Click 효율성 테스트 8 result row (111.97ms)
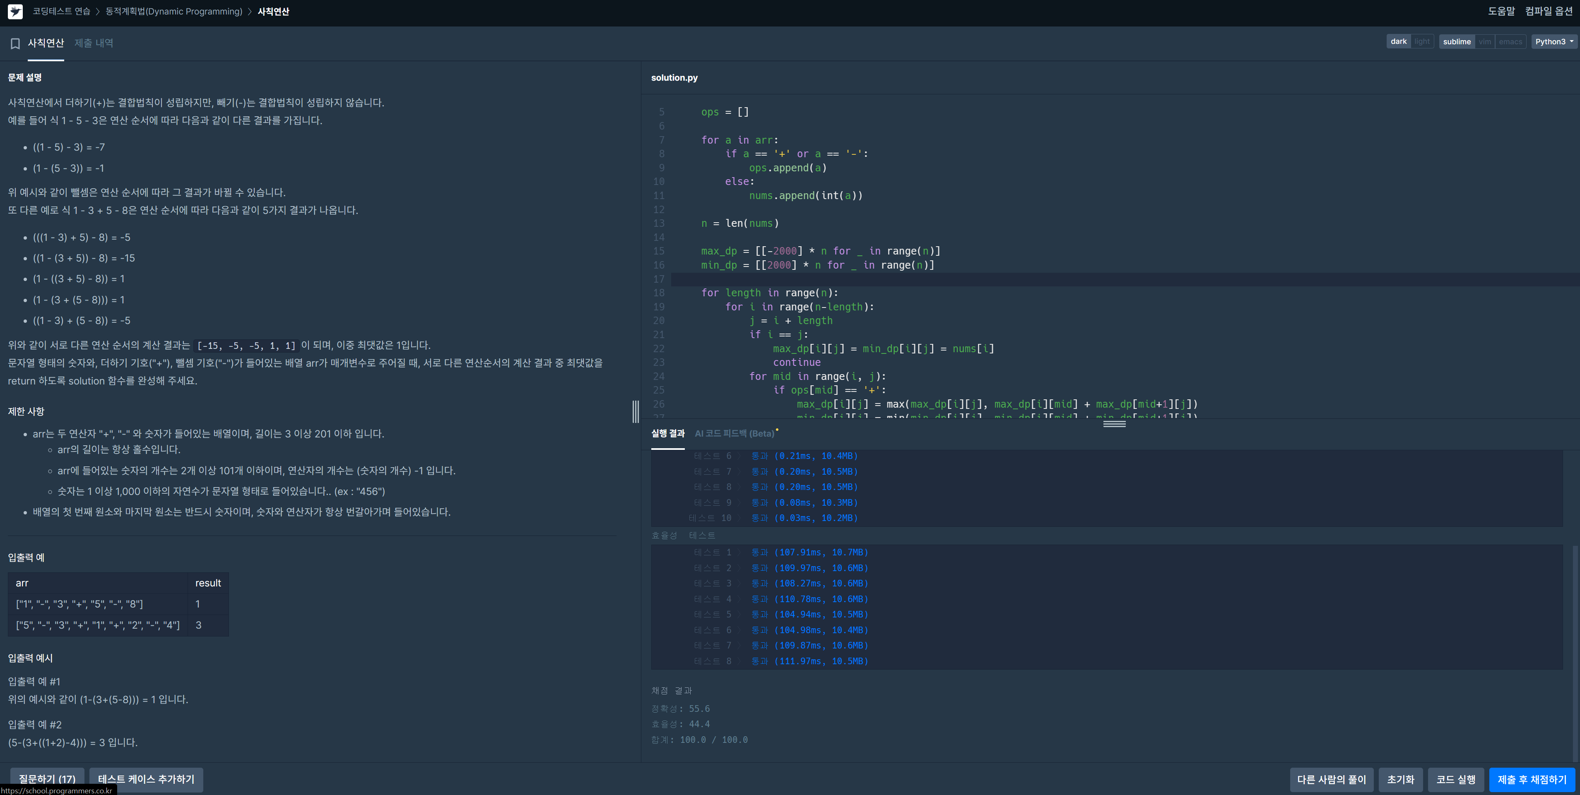 coord(781,661)
